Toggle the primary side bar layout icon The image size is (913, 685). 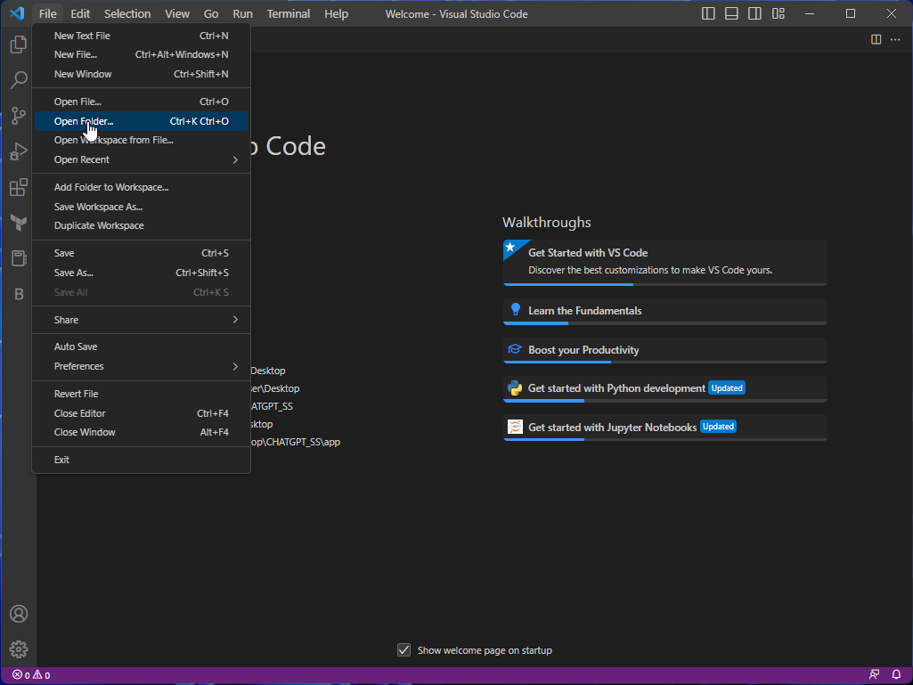(x=708, y=13)
